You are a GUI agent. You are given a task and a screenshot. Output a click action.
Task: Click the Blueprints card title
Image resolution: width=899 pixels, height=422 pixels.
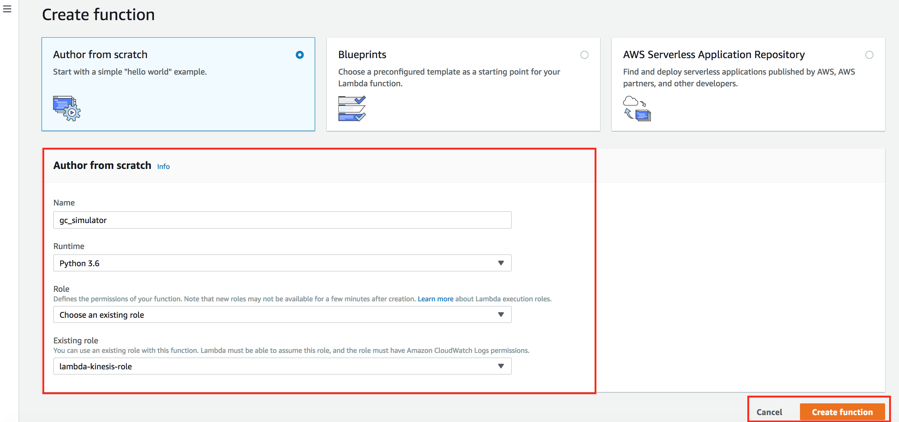(x=362, y=54)
